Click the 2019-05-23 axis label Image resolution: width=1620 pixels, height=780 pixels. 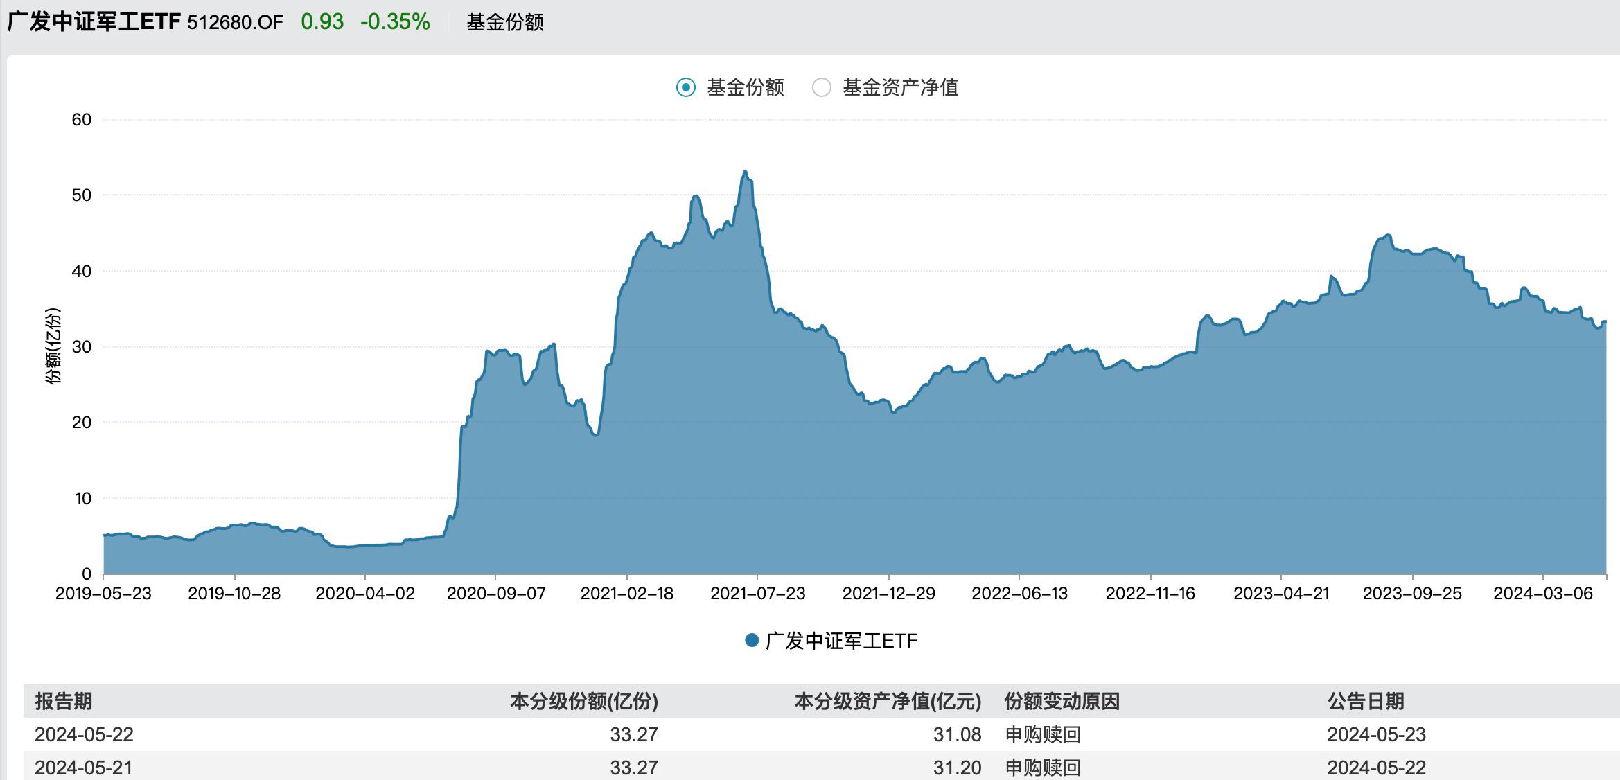(103, 592)
